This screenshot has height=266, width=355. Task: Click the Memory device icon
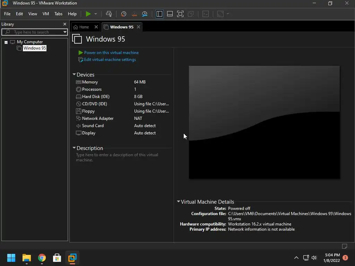click(79, 82)
